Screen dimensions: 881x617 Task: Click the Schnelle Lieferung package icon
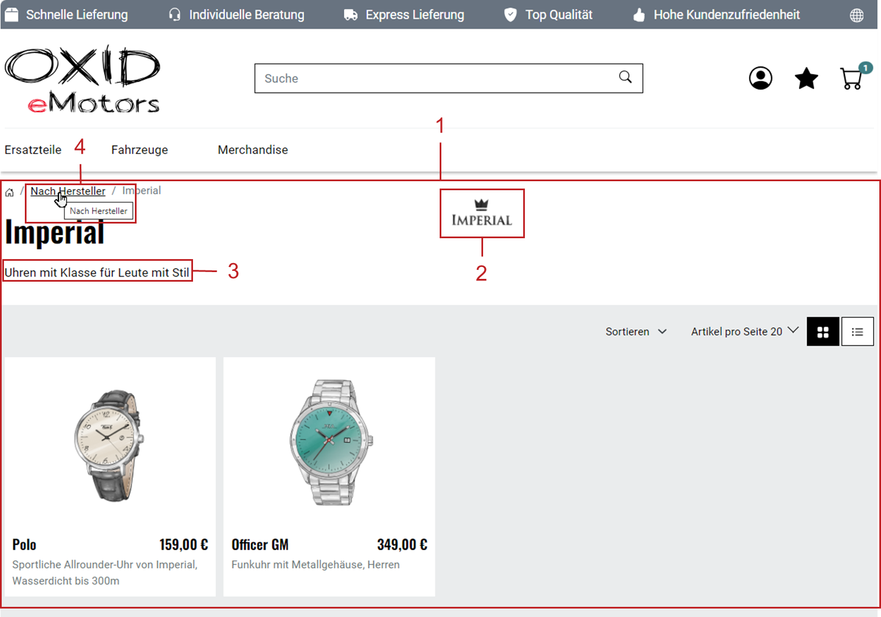(11, 15)
